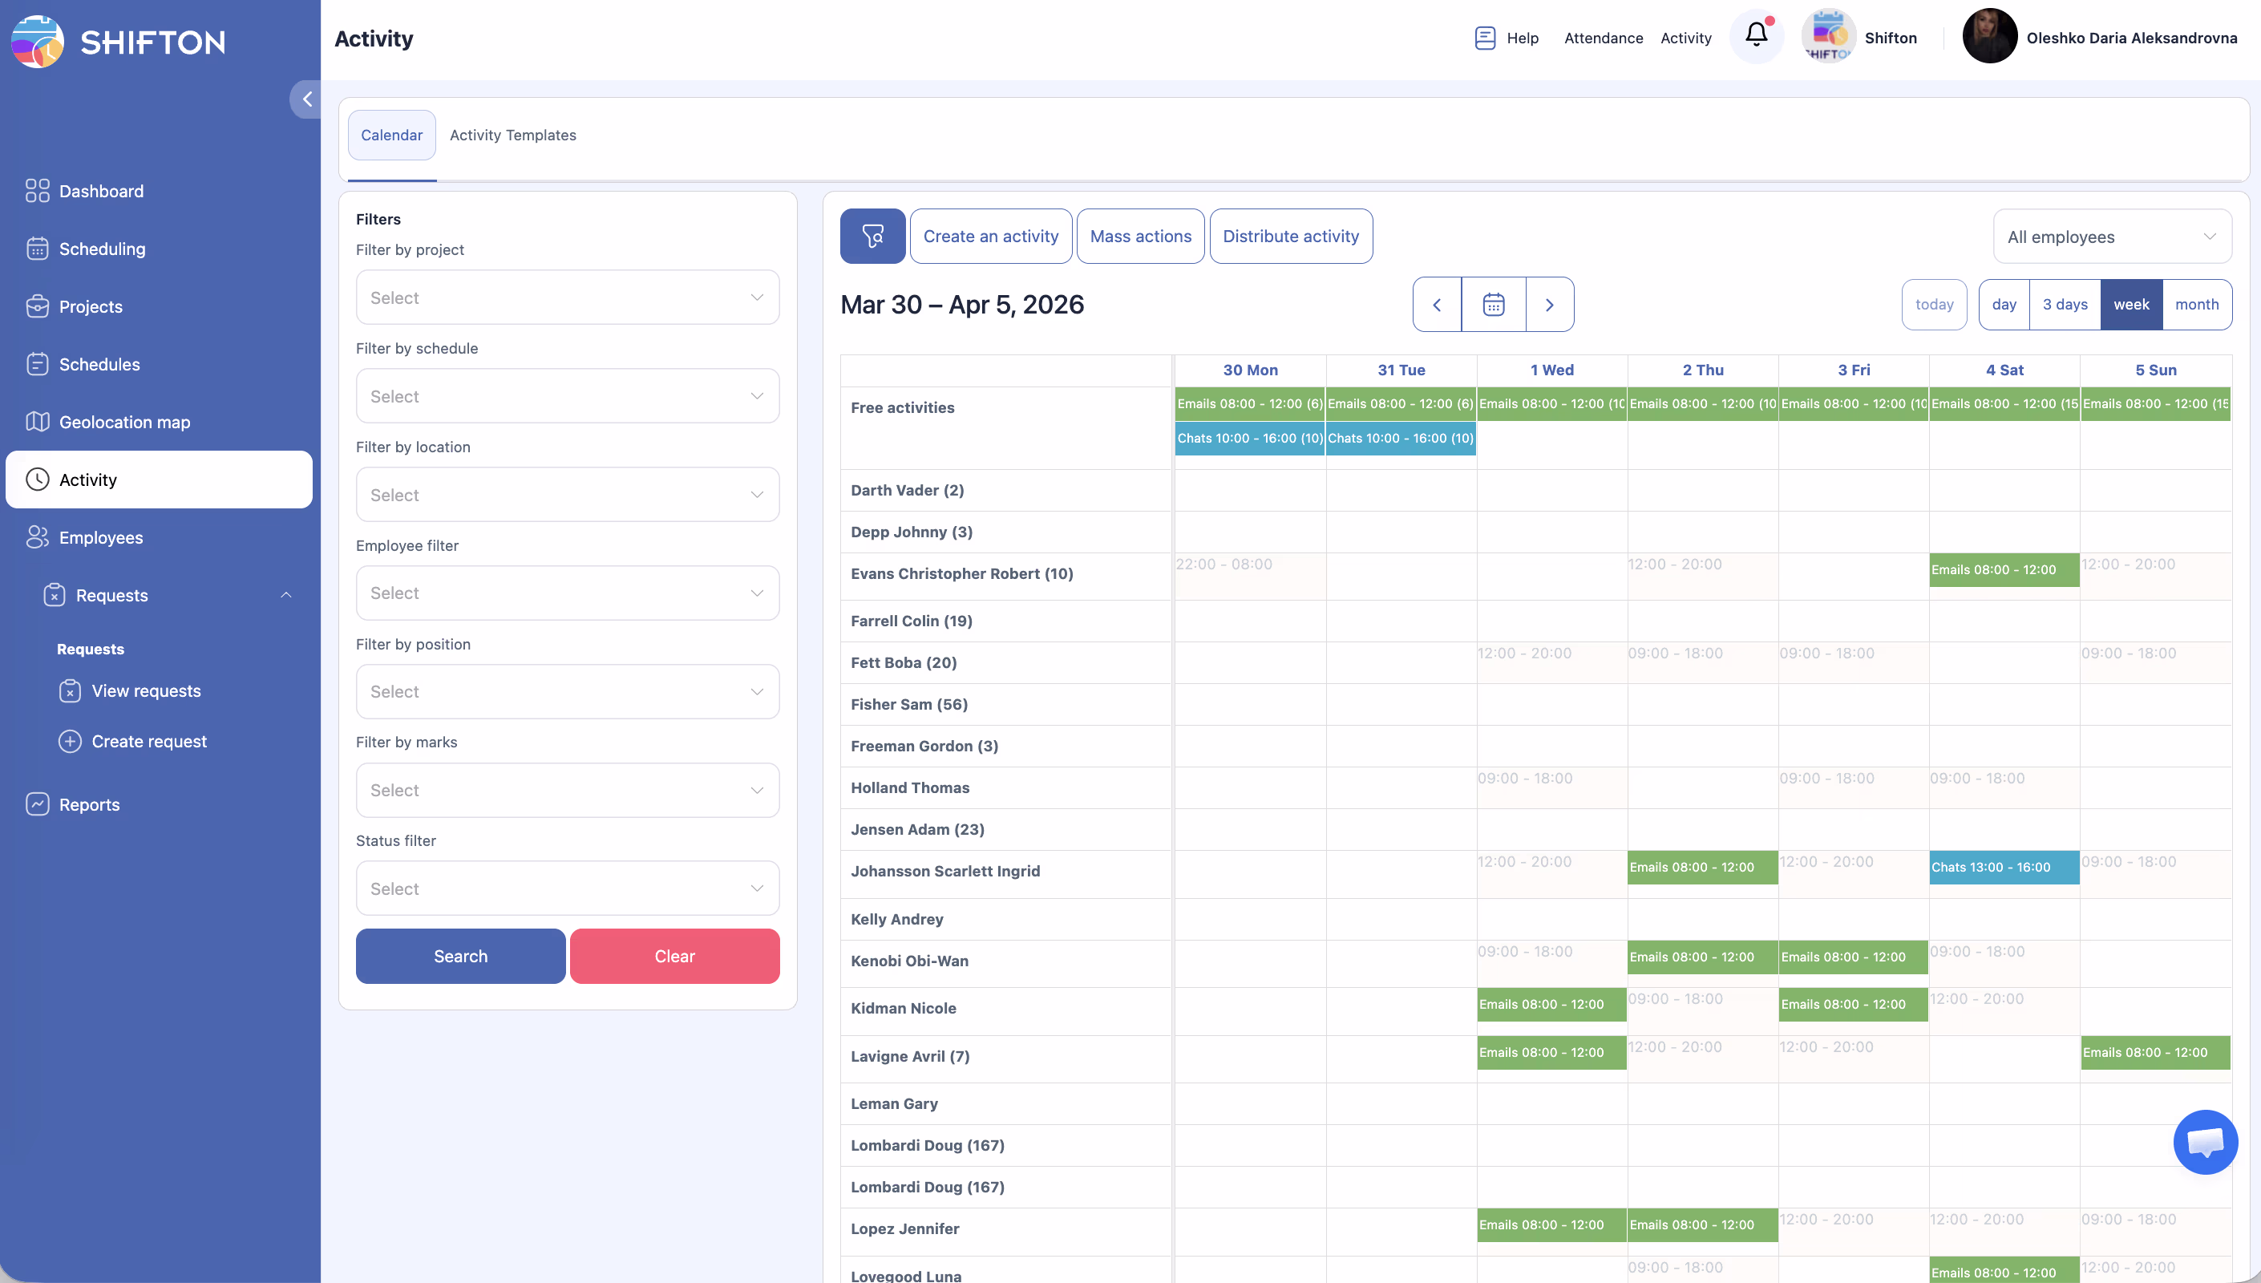Open the calendar date picker icon
The width and height of the screenshot is (2261, 1283).
tap(1493, 305)
